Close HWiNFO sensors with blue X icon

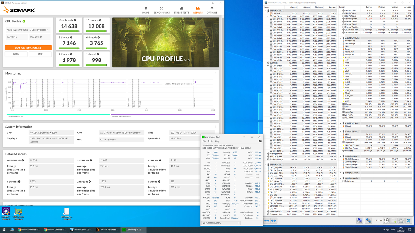pos(409,221)
